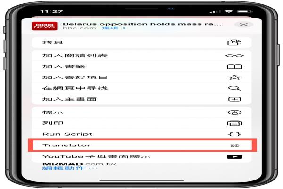Image resolution: width=283 pixels, height=189 pixels.
Task: Choose 在網頁中尋找 menu entry
Action: (x=141, y=88)
